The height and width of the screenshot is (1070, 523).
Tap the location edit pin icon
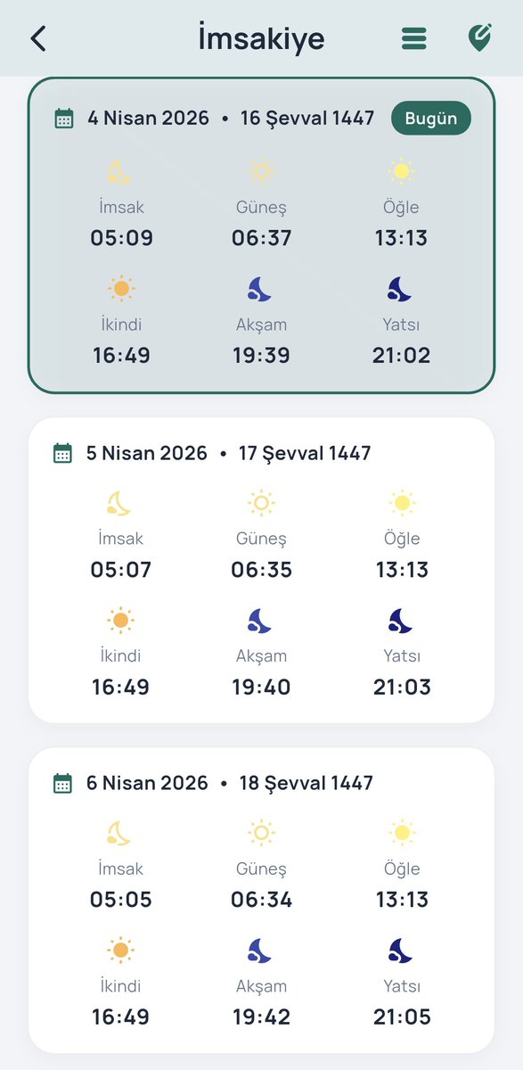pos(481,37)
